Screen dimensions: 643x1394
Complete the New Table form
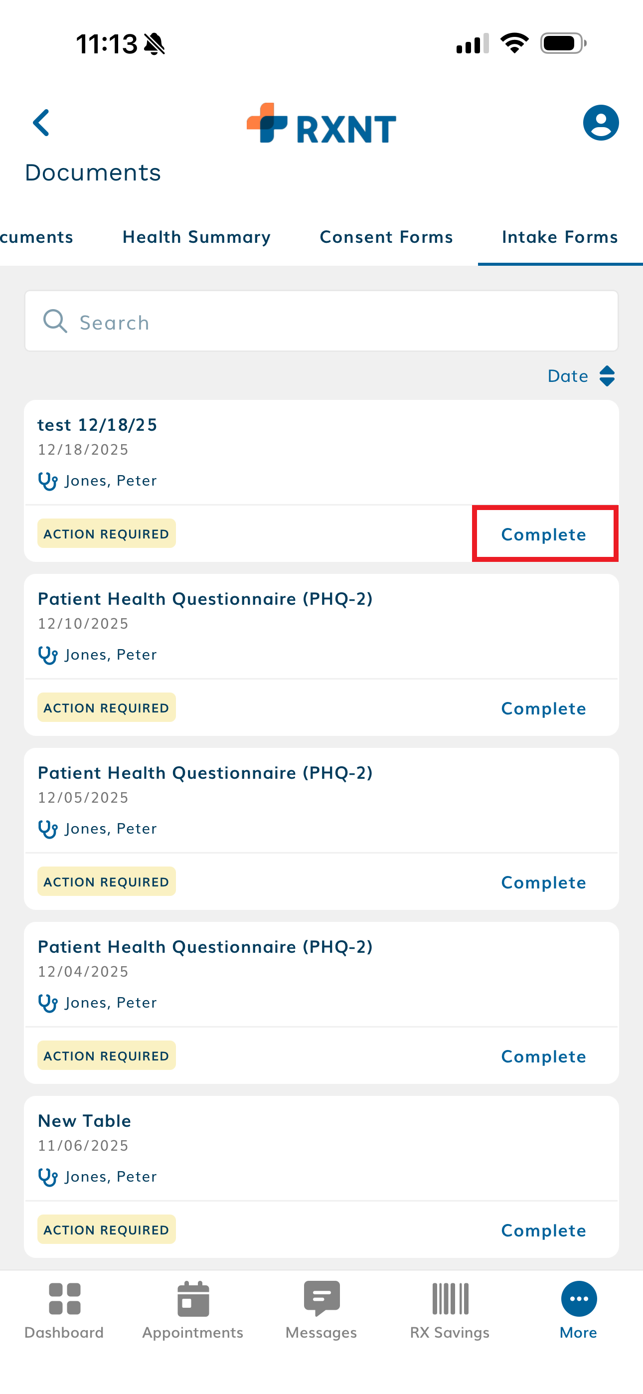[x=544, y=1230]
